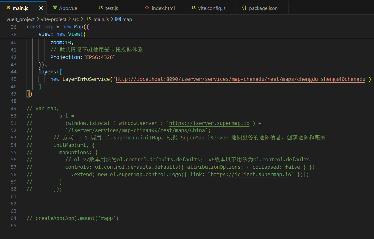Image resolution: width=374 pixels, height=239 pixels.
Task: Click the braces icon on package.json tab
Action: 244,8
